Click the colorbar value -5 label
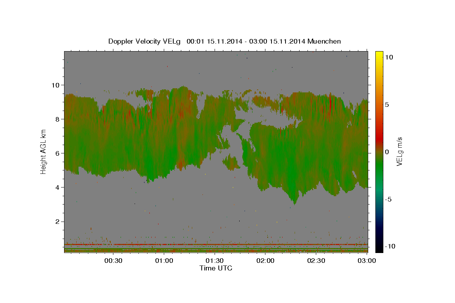 [389, 199]
